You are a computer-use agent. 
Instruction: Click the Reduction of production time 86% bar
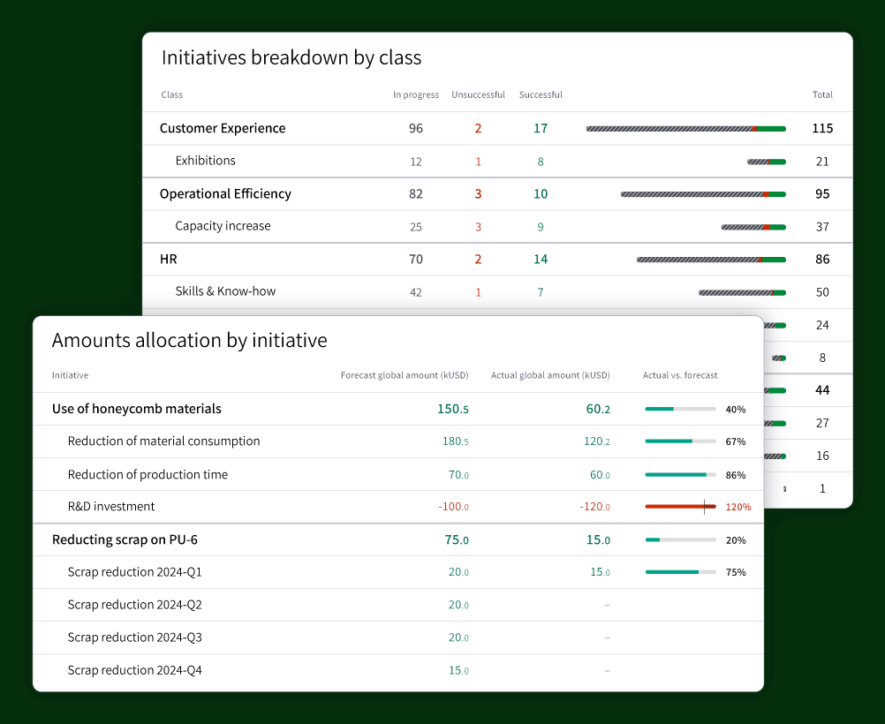tap(681, 475)
